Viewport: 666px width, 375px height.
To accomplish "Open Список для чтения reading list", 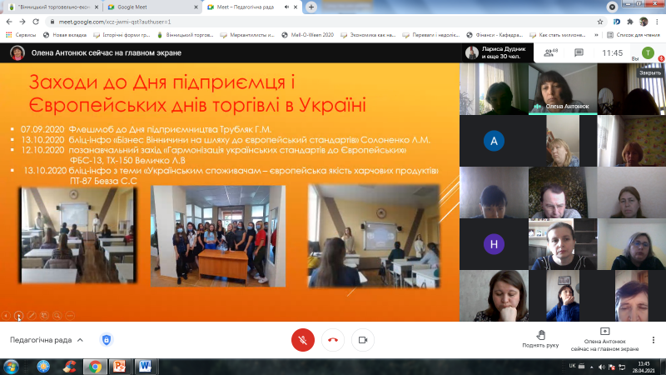I will point(634,35).
